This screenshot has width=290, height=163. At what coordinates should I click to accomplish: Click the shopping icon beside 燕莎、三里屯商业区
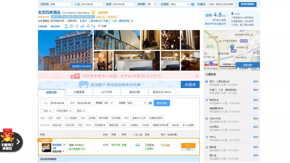206,81
